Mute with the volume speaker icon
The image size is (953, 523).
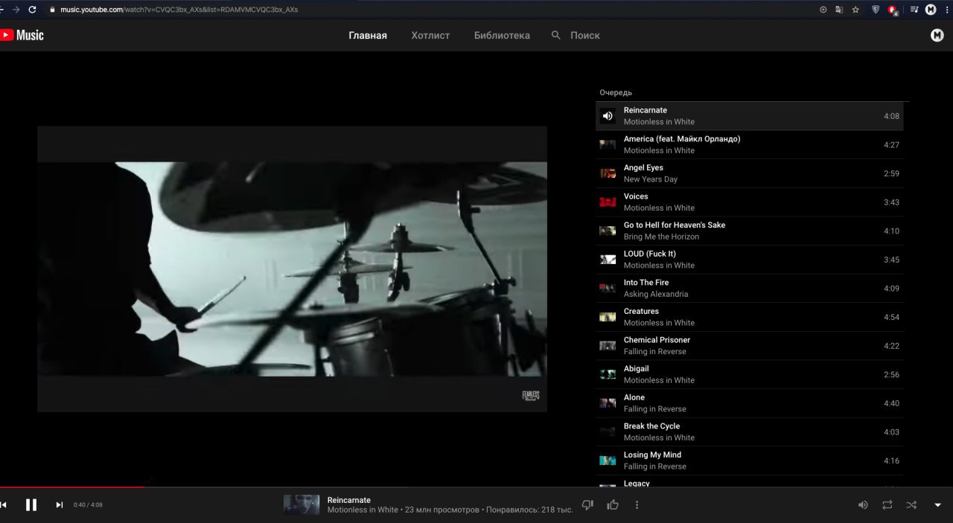pyautogui.click(x=863, y=504)
